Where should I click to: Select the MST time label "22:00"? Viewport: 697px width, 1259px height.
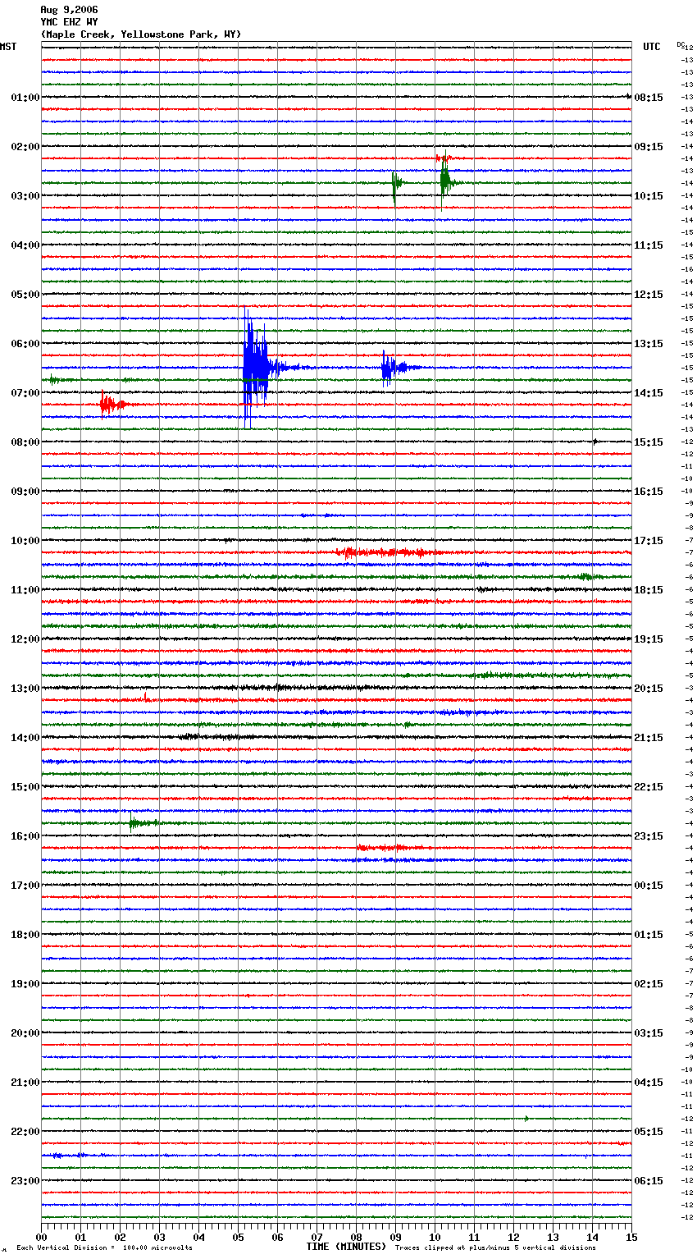pyautogui.click(x=25, y=1132)
